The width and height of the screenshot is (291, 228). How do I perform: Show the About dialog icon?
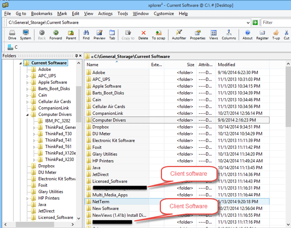[x=248, y=34]
